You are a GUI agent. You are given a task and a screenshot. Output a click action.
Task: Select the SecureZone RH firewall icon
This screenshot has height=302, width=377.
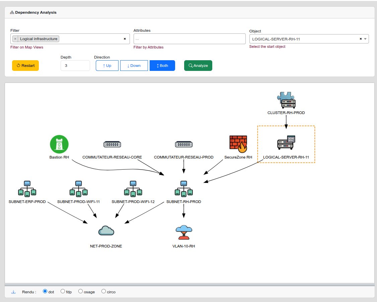238,144
